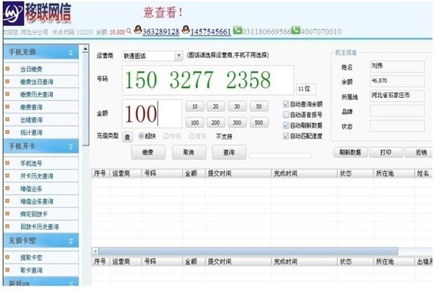
Task: Click sidebar scroll up arrow
Action: tap(86, 49)
